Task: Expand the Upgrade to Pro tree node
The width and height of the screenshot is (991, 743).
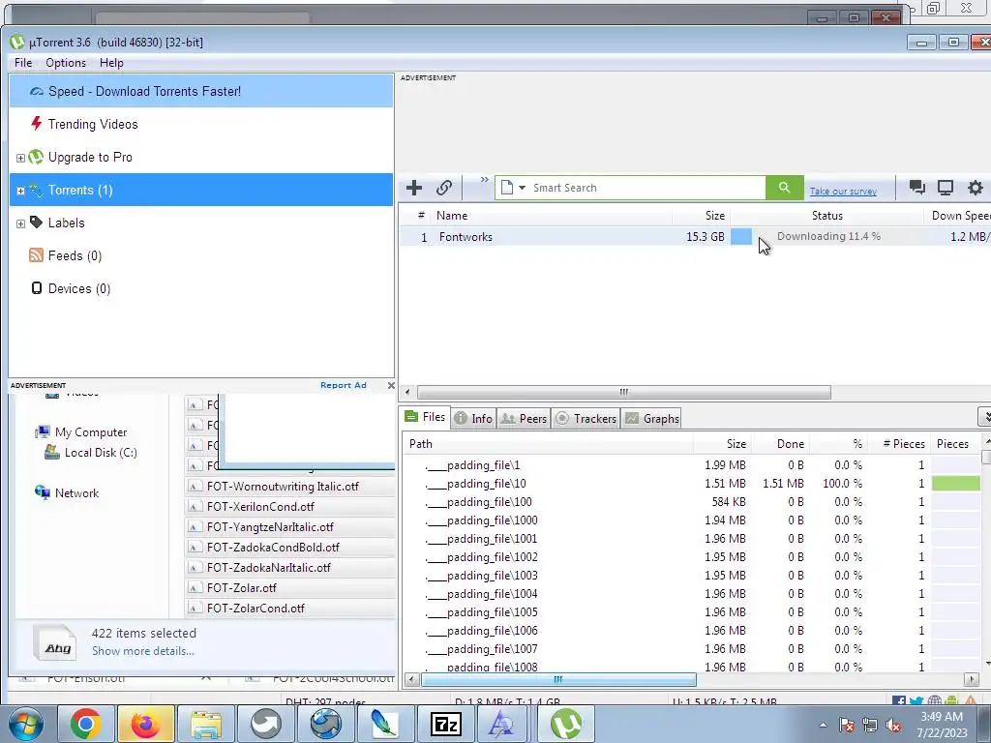Action: pos(20,158)
